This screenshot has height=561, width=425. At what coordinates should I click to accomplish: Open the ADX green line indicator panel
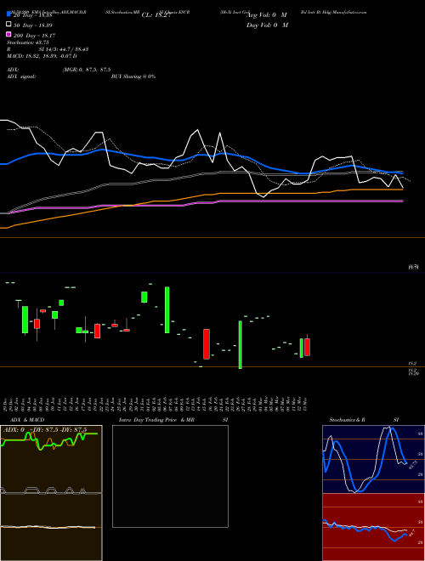51,459
